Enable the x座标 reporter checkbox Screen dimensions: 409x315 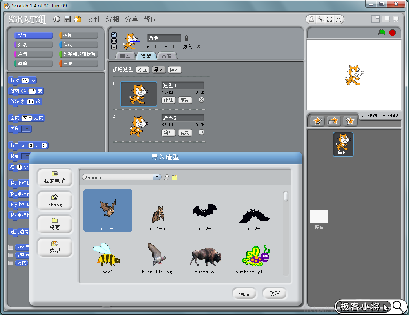pos(11,247)
